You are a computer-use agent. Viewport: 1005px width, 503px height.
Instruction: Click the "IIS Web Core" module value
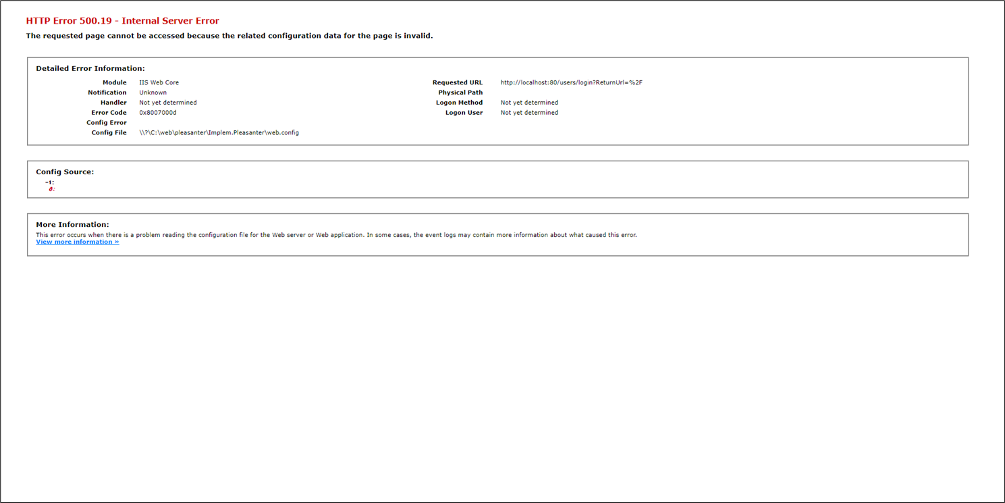tap(159, 82)
